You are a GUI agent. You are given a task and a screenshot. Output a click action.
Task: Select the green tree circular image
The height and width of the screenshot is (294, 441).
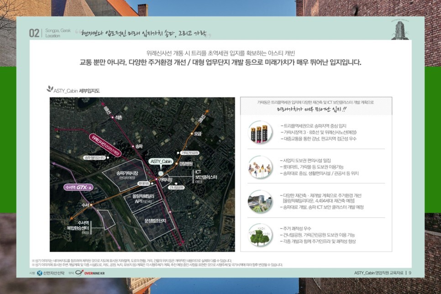tap(260, 235)
